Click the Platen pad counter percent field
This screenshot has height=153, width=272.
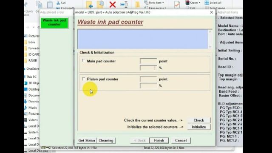click(148, 86)
